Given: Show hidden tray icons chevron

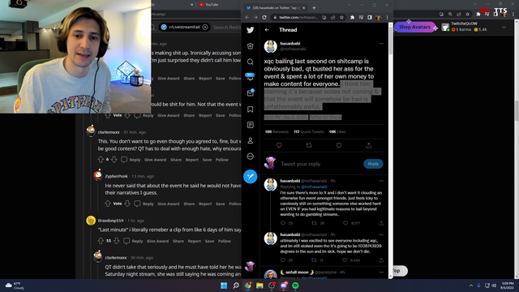Looking at the screenshot, I should [470, 286].
